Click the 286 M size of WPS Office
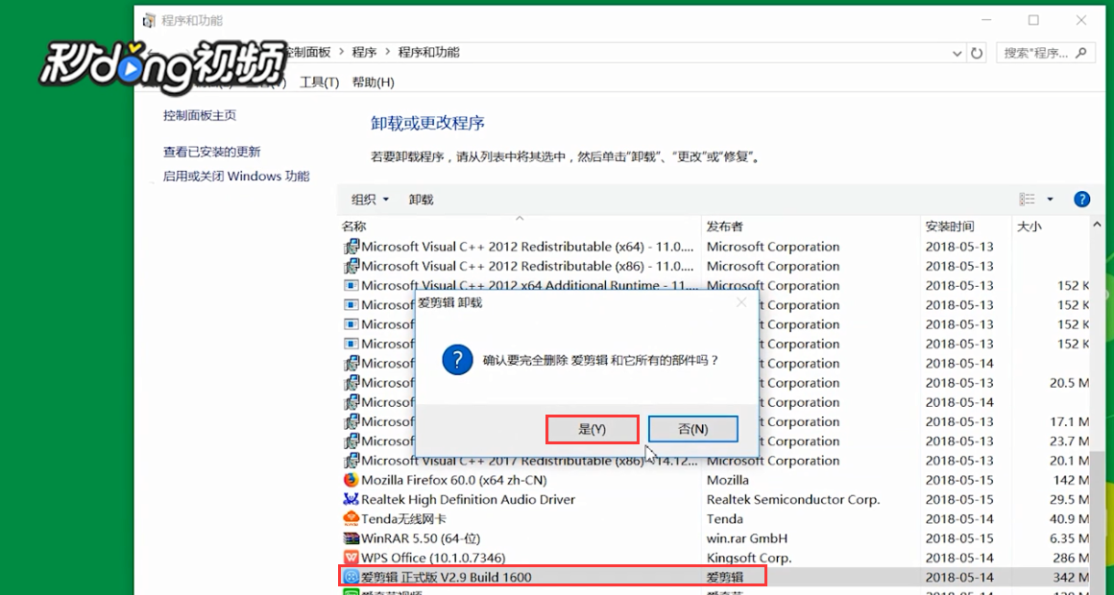 [1071, 559]
